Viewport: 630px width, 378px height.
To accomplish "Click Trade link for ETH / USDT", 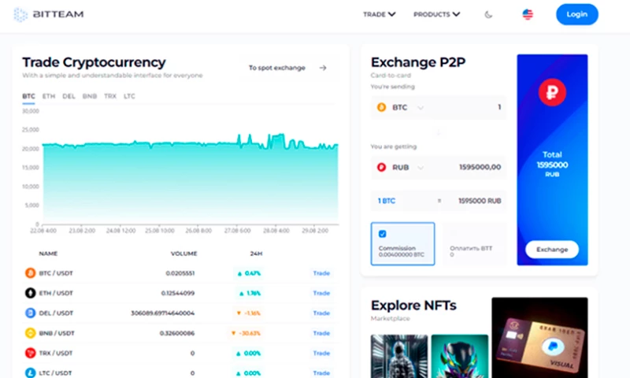I will 321,293.
